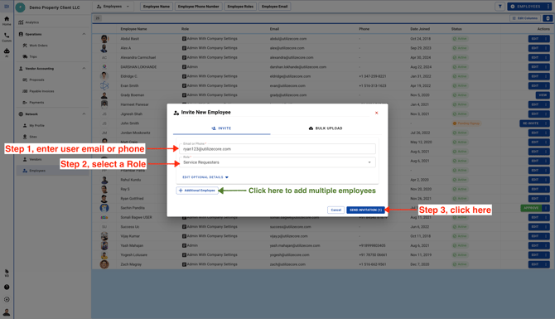Click Edit on Alex A's row
The height and width of the screenshot is (319, 555).
click(535, 48)
